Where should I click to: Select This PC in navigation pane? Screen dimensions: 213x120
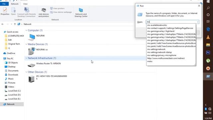(x=8, y=59)
